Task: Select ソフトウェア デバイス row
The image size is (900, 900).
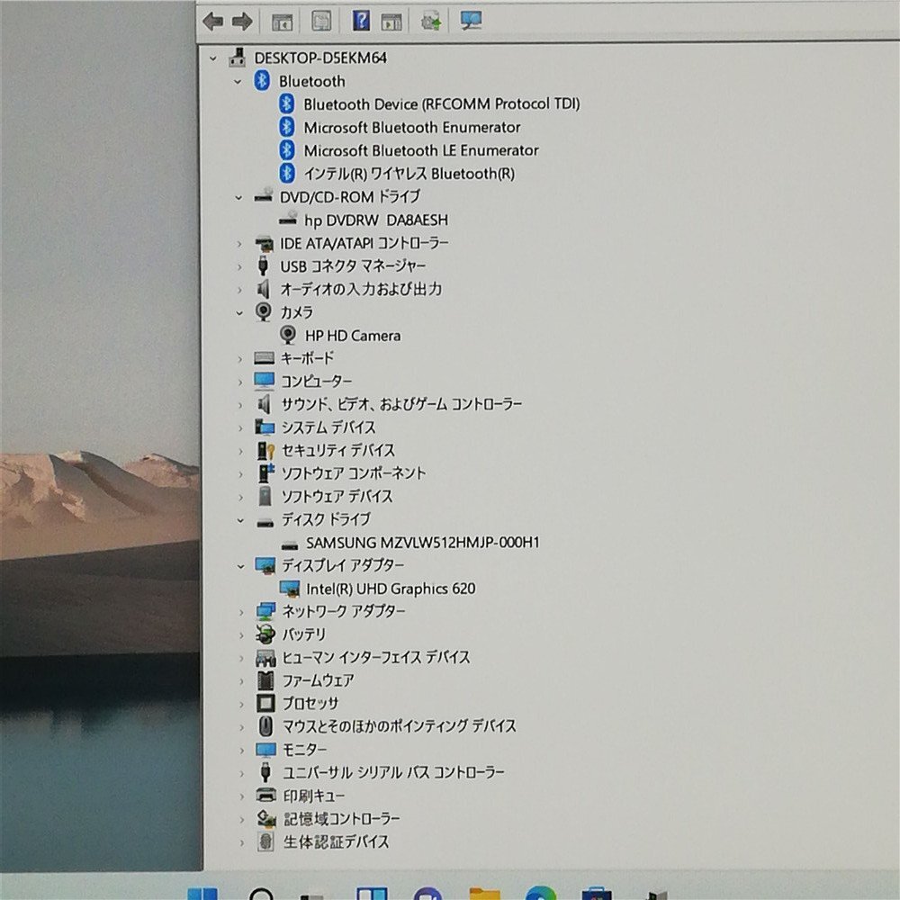Action: (x=337, y=497)
